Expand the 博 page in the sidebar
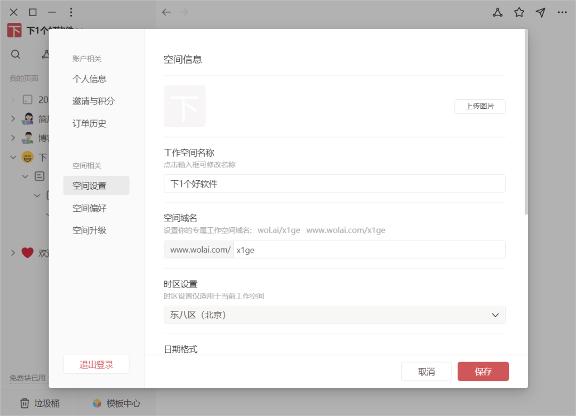 pyautogui.click(x=12, y=138)
